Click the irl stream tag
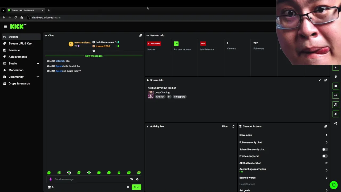341x192 pixels. point(169,97)
